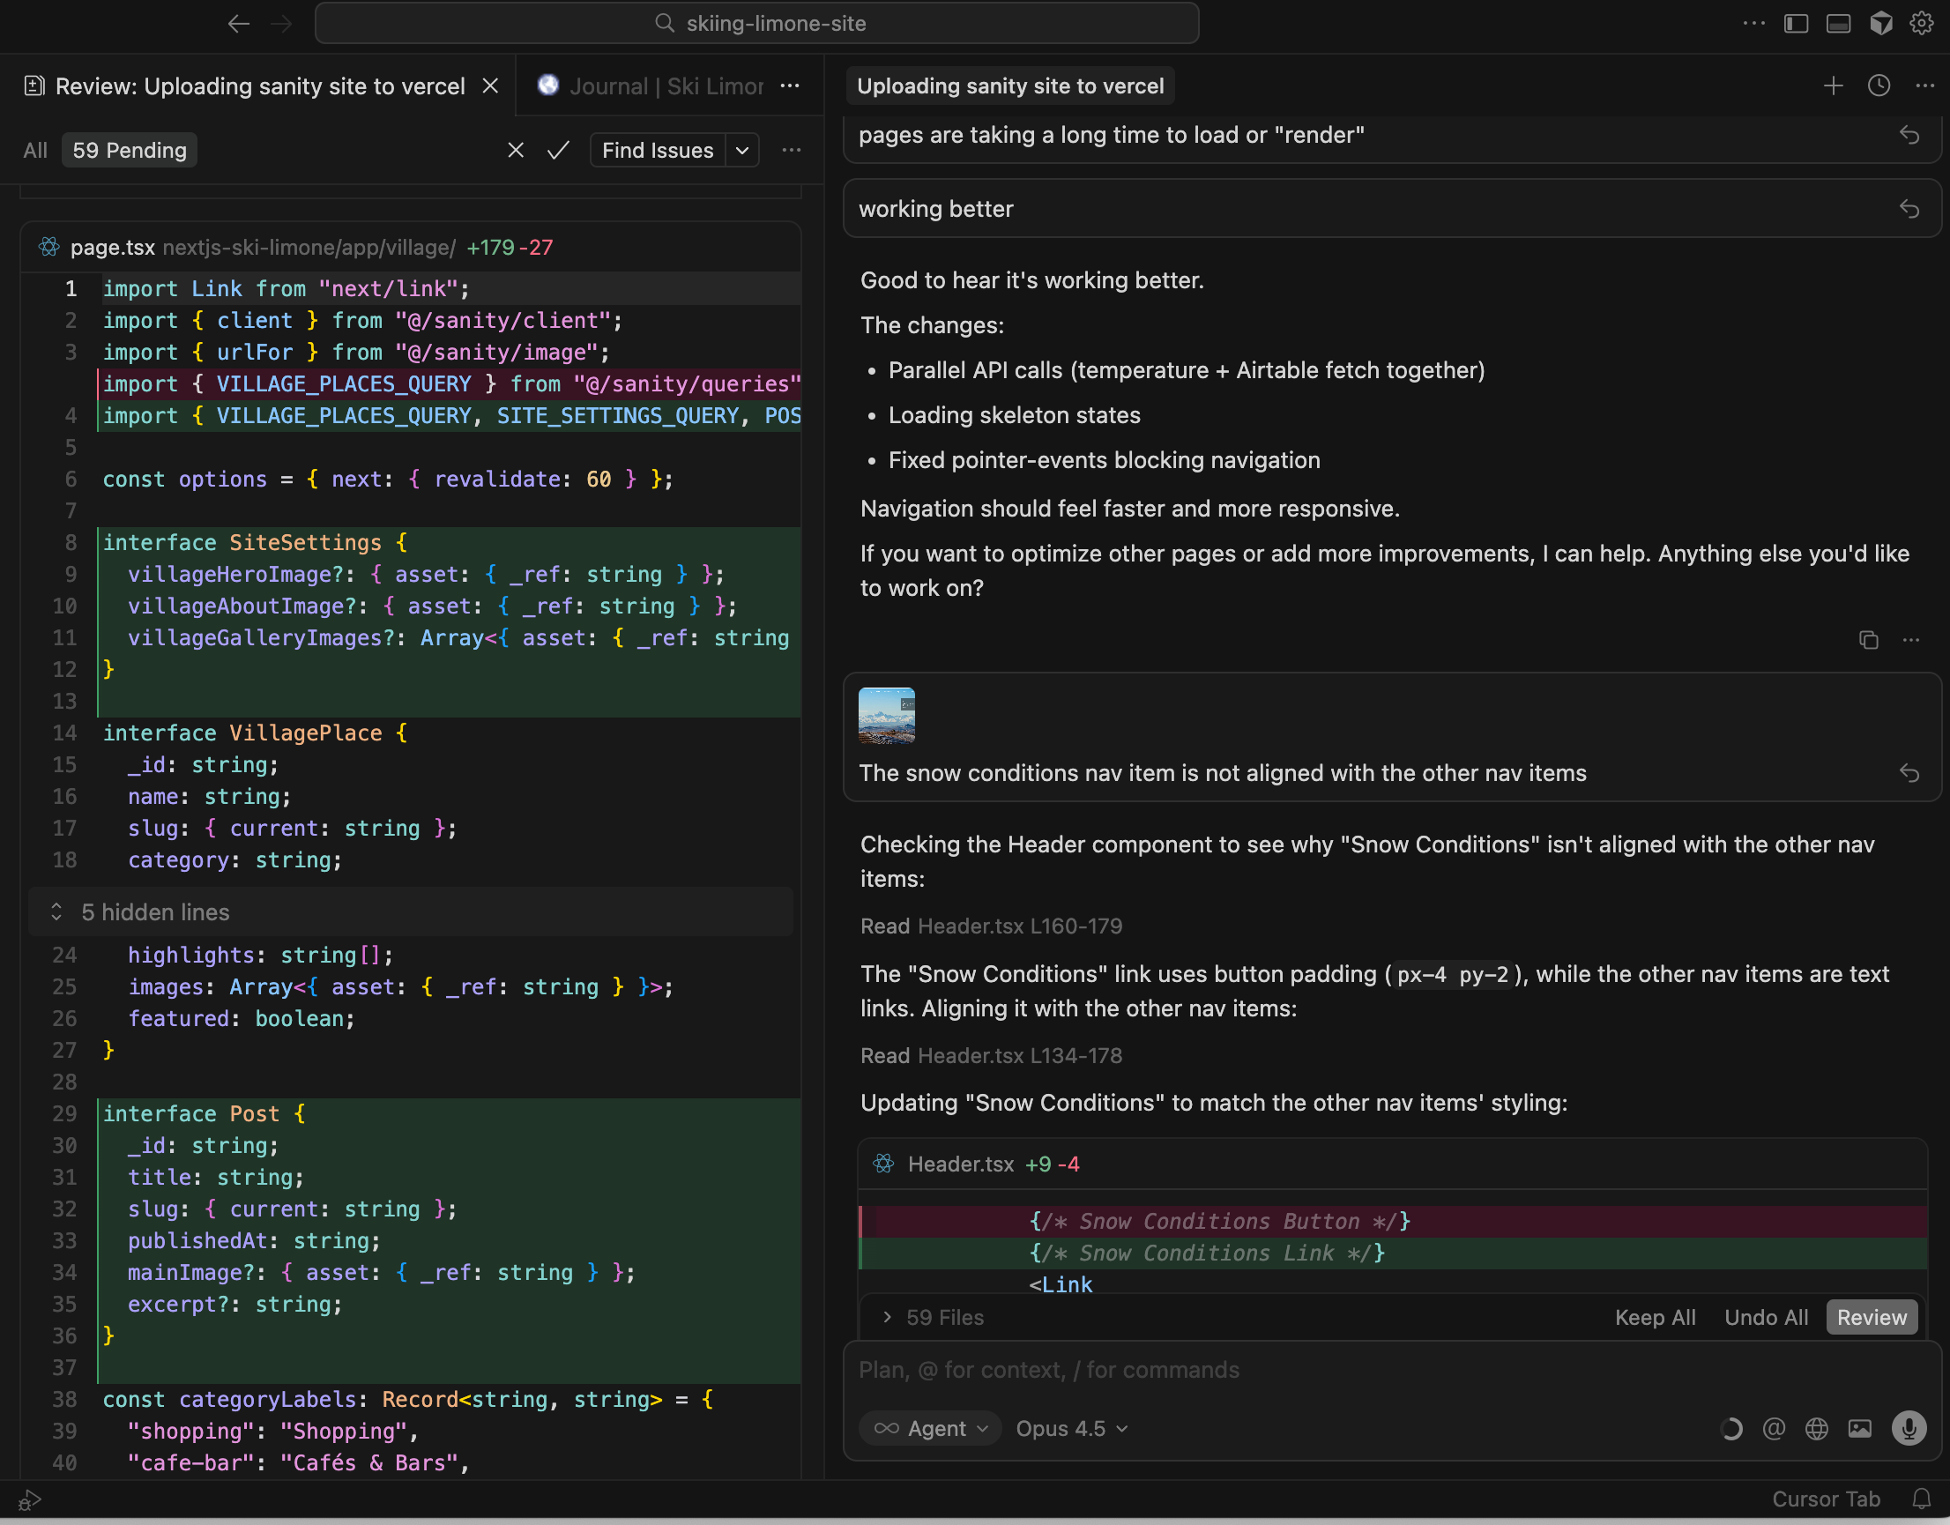This screenshot has width=1950, height=1525.
Task: Open the settings gear icon
Action: click(1921, 23)
